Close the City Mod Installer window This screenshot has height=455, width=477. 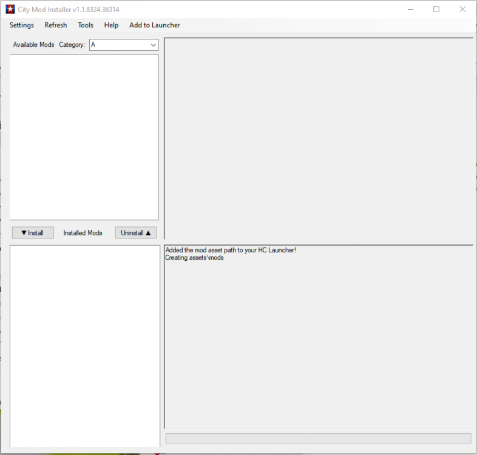pyautogui.click(x=464, y=10)
